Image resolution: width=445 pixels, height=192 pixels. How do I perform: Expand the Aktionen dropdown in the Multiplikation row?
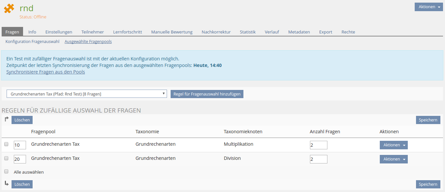click(394, 145)
